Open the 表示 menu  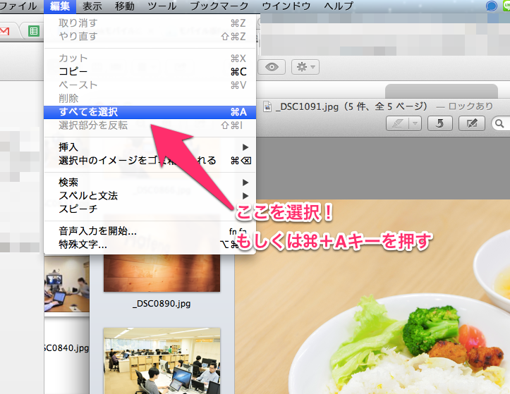(x=92, y=6)
